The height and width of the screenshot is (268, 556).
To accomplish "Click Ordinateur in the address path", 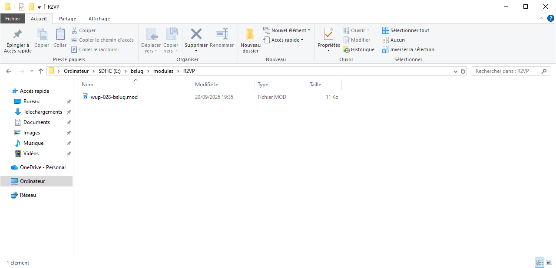I will [76, 71].
